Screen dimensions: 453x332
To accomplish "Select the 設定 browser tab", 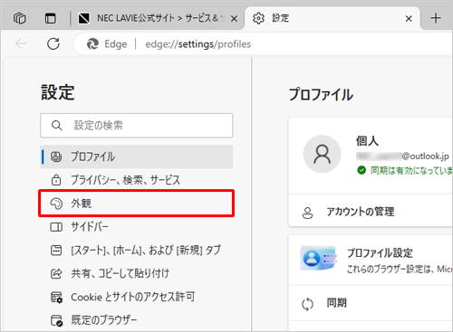I will tap(333, 18).
